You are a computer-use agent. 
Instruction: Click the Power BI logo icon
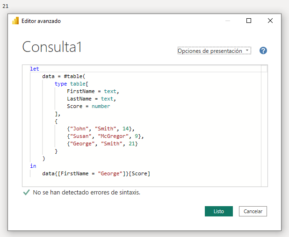pyautogui.click(x=15, y=21)
